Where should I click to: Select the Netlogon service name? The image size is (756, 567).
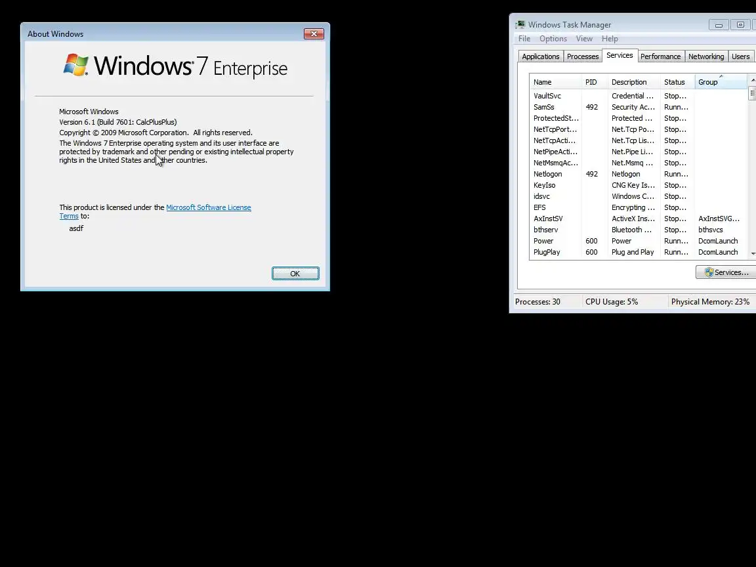[548, 174]
